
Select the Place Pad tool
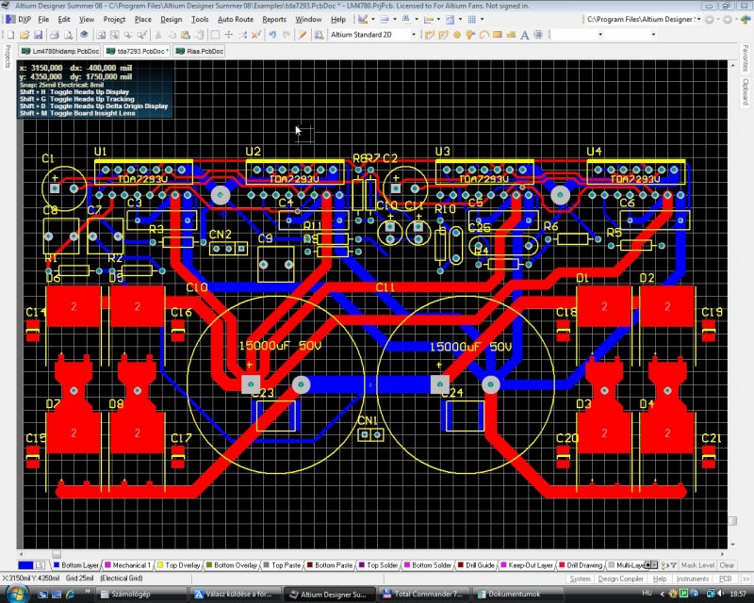pyautogui.click(x=457, y=35)
